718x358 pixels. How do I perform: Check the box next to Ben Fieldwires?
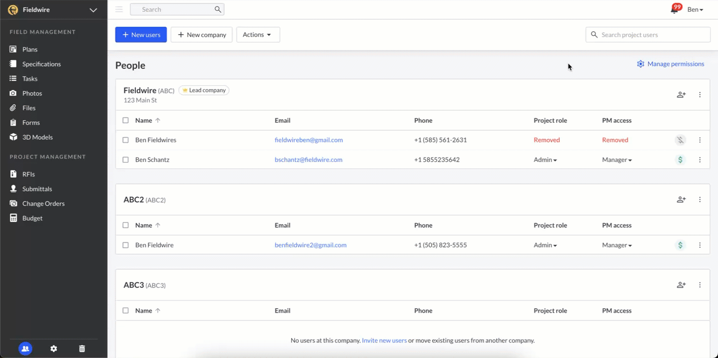126,140
